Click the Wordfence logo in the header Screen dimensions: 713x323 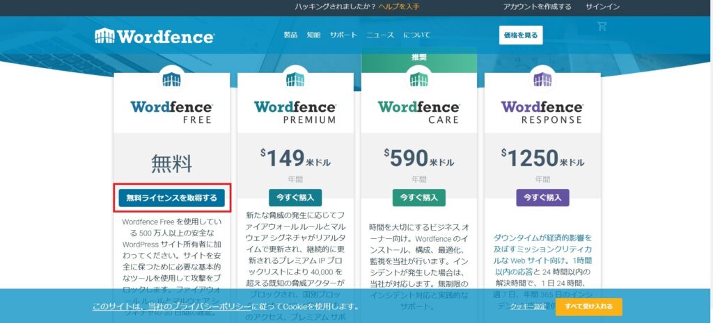154,36
